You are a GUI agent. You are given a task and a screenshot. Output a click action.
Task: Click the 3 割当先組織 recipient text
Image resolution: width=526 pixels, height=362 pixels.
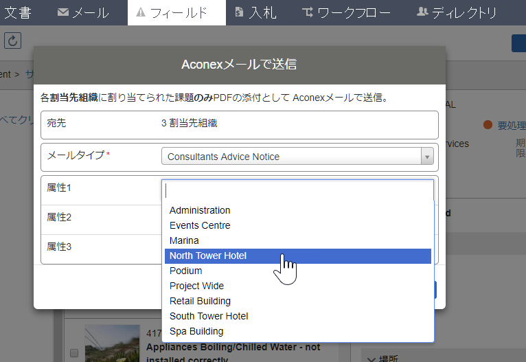pos(190,123)
